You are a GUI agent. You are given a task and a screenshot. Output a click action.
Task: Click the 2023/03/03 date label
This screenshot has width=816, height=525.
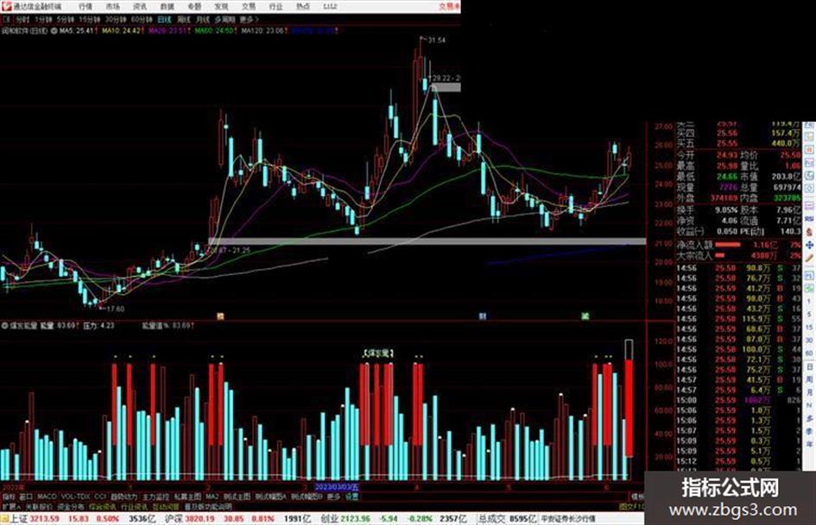[337, 487]
